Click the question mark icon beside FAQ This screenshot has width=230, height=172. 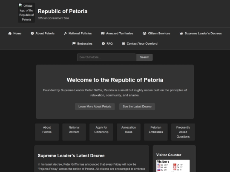103,43
